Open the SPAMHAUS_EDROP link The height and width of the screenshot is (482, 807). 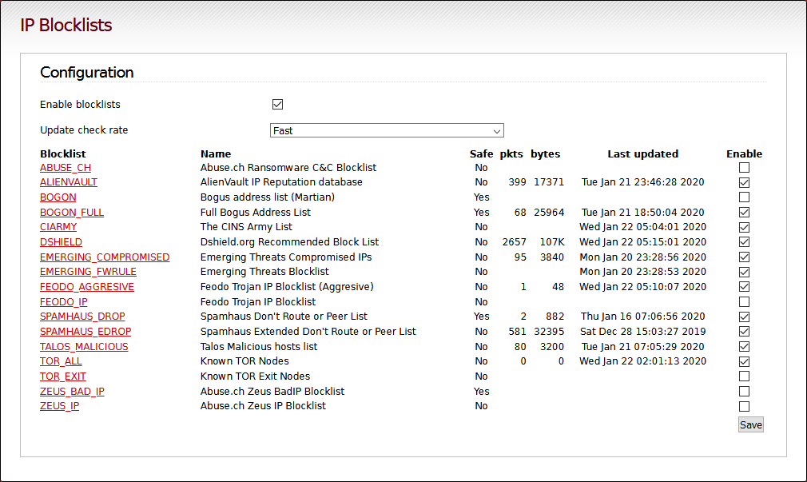[86, 332]
